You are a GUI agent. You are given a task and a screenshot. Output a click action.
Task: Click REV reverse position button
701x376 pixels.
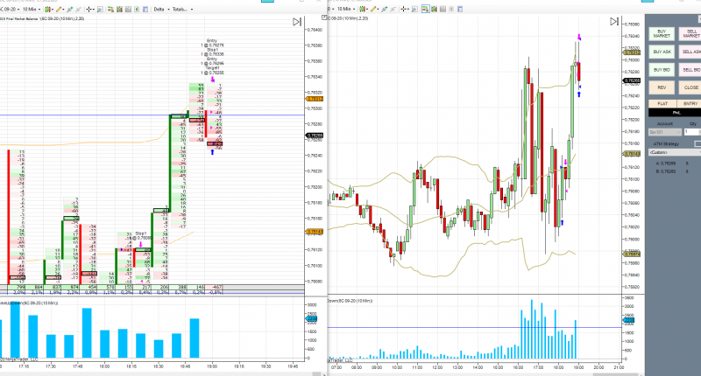click(662, 87)
